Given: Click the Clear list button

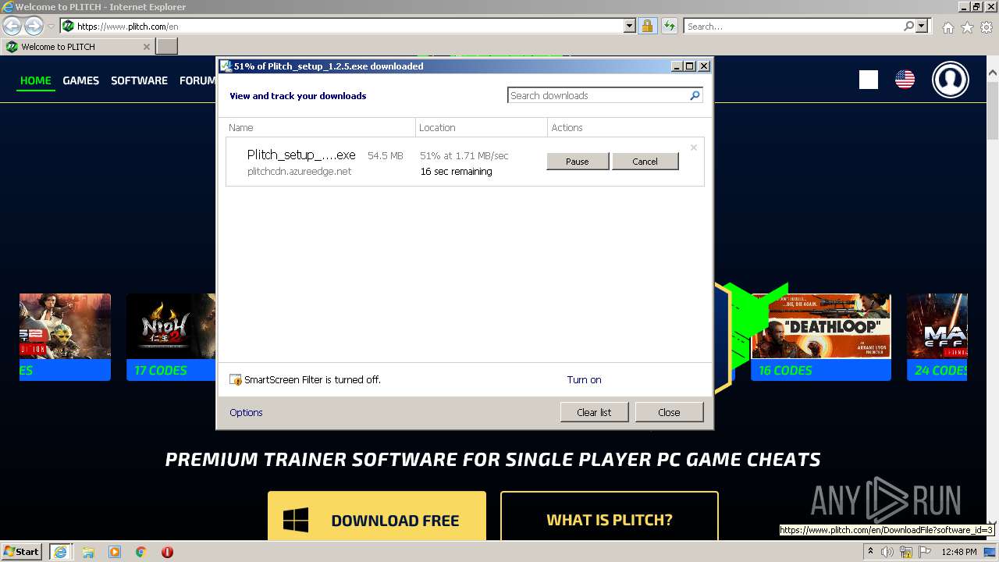Looking at the screenshot, I should [594, 412].
